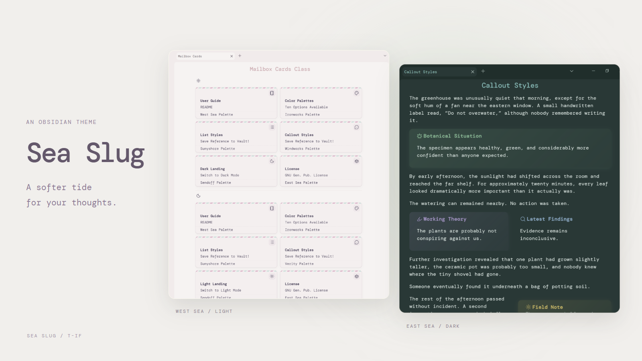The image size is (642, 361).
Task: Open the Callout Styles card with Windworks Palette
Action: tap(321, 137)
